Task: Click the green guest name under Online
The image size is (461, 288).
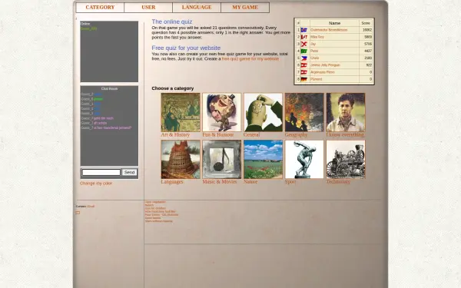Action: [88, 29]
